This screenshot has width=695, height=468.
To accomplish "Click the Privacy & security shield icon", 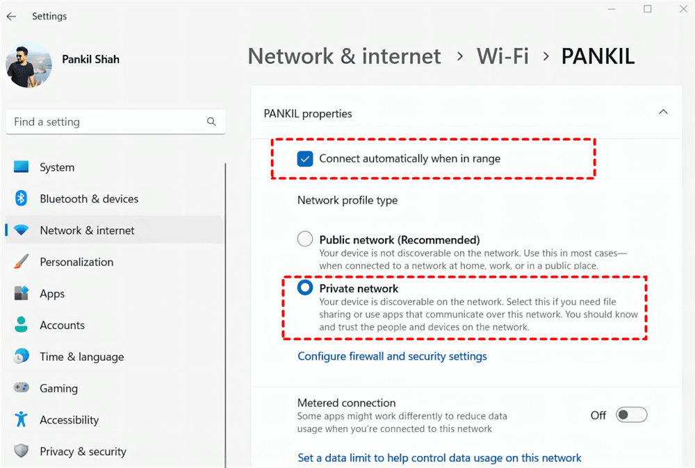I will point(21,451).
